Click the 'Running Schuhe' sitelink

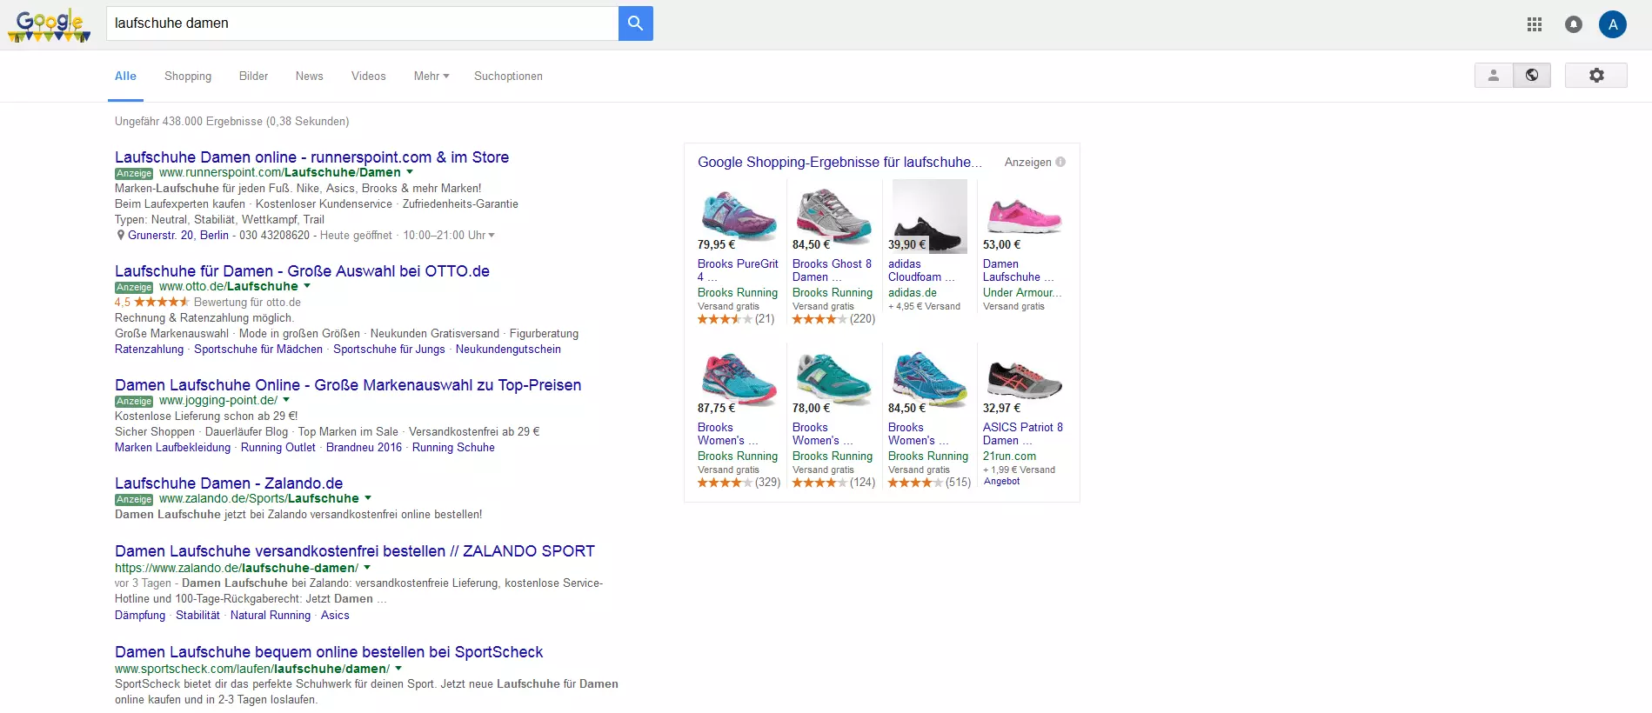point(453,448)
